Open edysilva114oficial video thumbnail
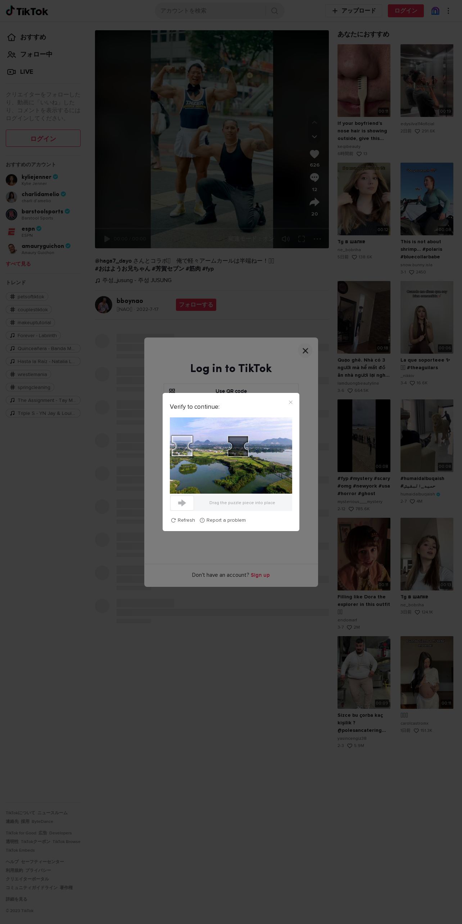 click(427, 81)
